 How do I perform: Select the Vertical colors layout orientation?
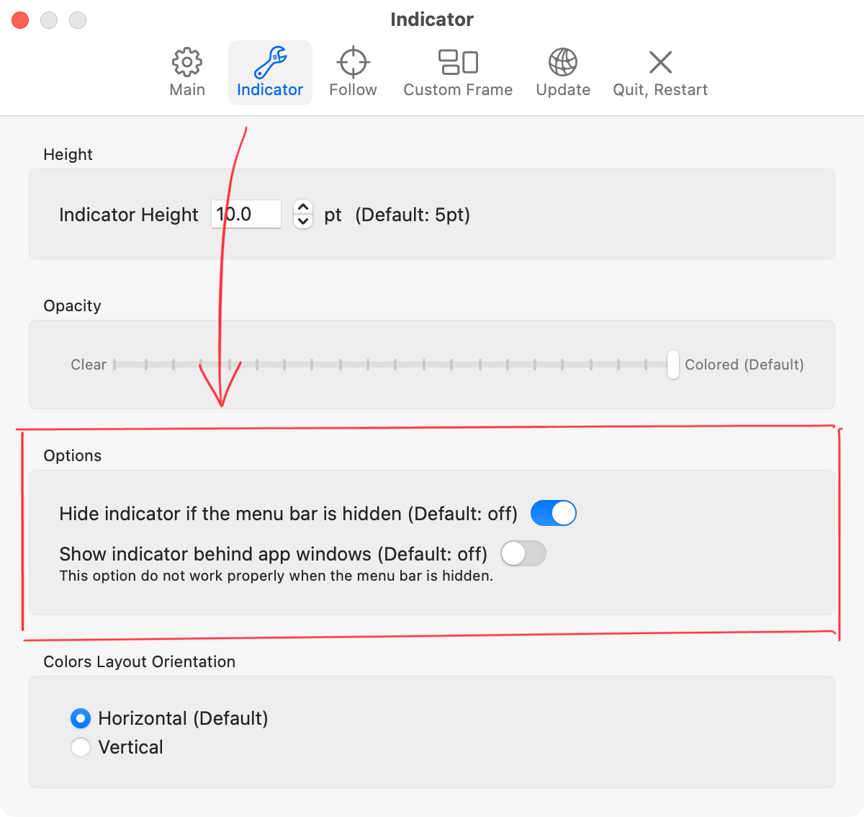(81, 747)
